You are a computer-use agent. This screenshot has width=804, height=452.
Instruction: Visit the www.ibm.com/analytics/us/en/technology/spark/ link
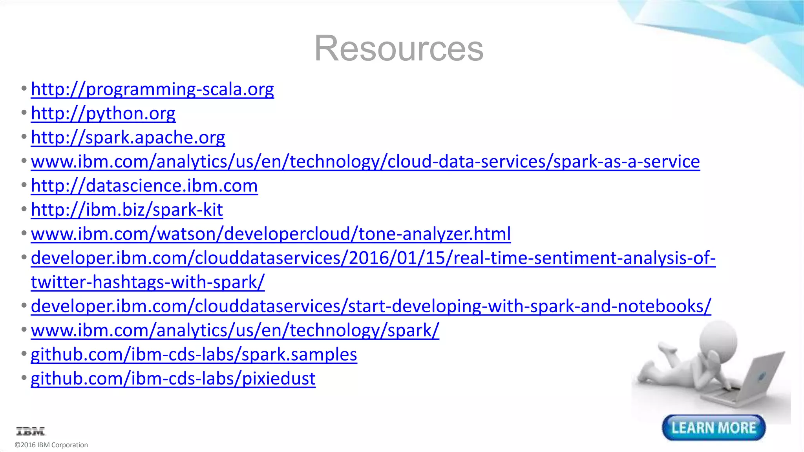[x=235, y=330]
